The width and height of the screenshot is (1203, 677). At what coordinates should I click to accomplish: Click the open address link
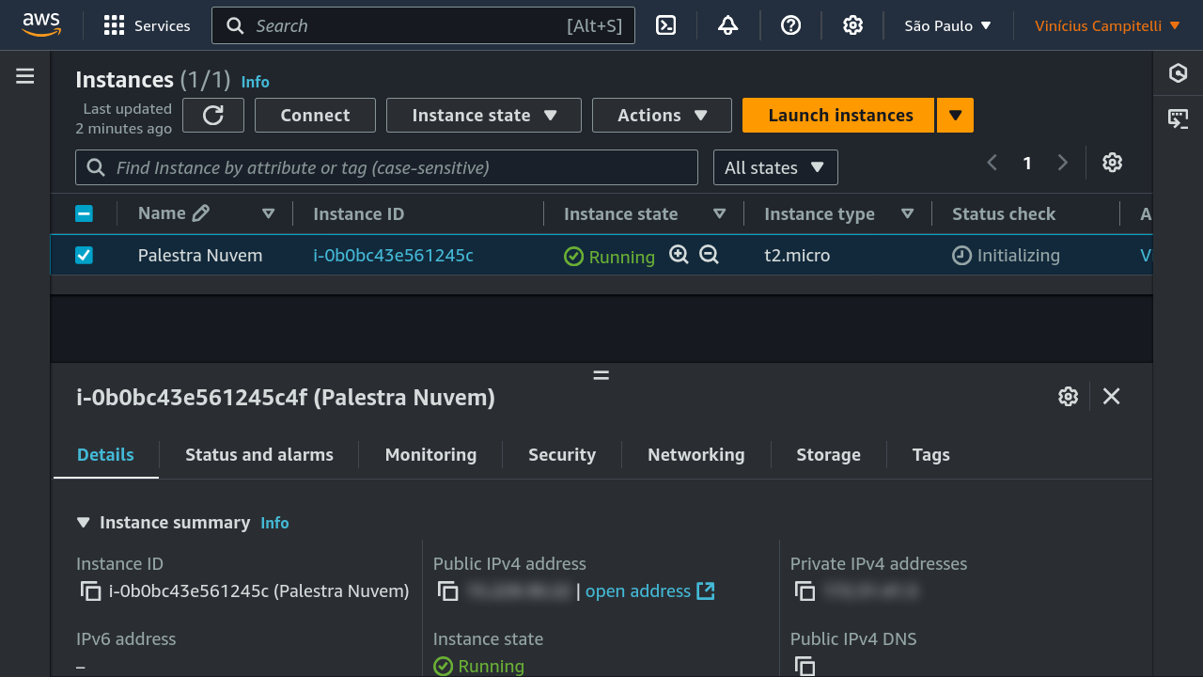click(x=638, y=591)
